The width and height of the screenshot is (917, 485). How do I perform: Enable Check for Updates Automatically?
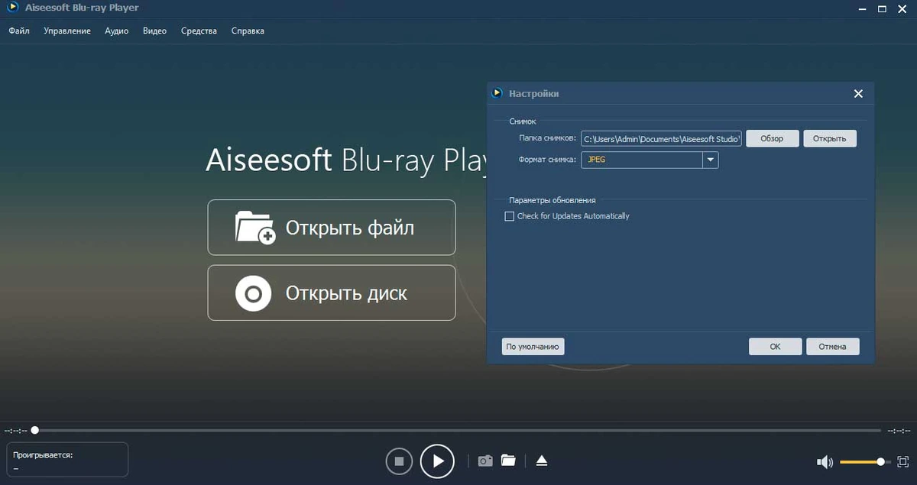click(510, 216)
